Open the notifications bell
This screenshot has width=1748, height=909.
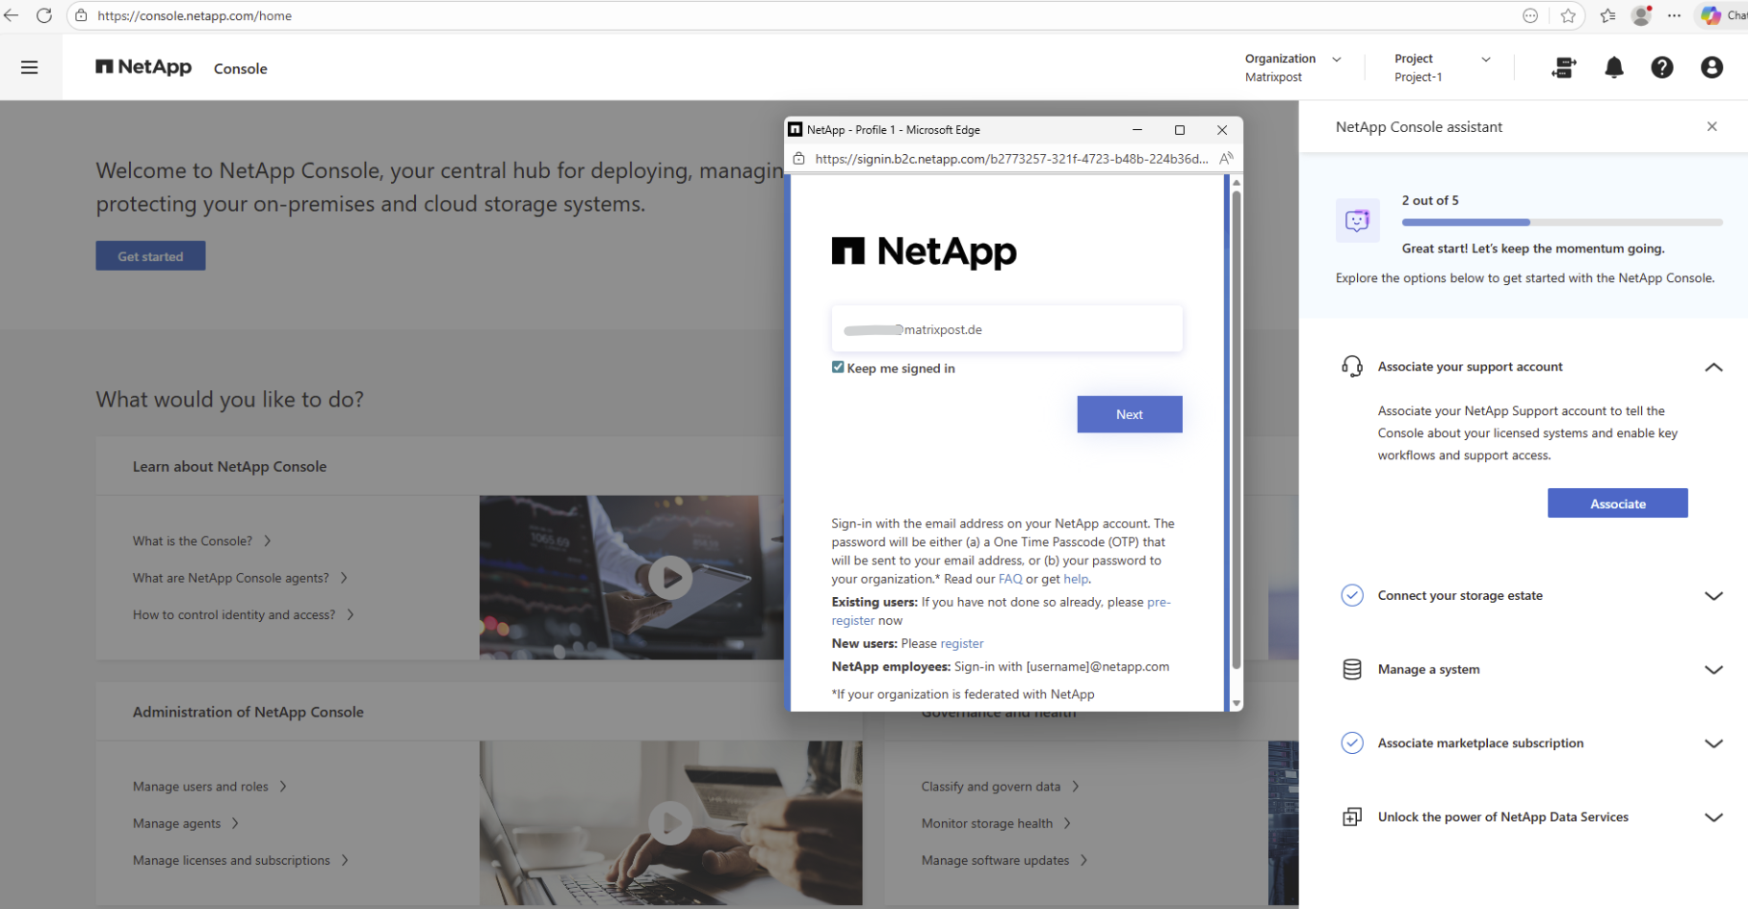pos(1614,67)
